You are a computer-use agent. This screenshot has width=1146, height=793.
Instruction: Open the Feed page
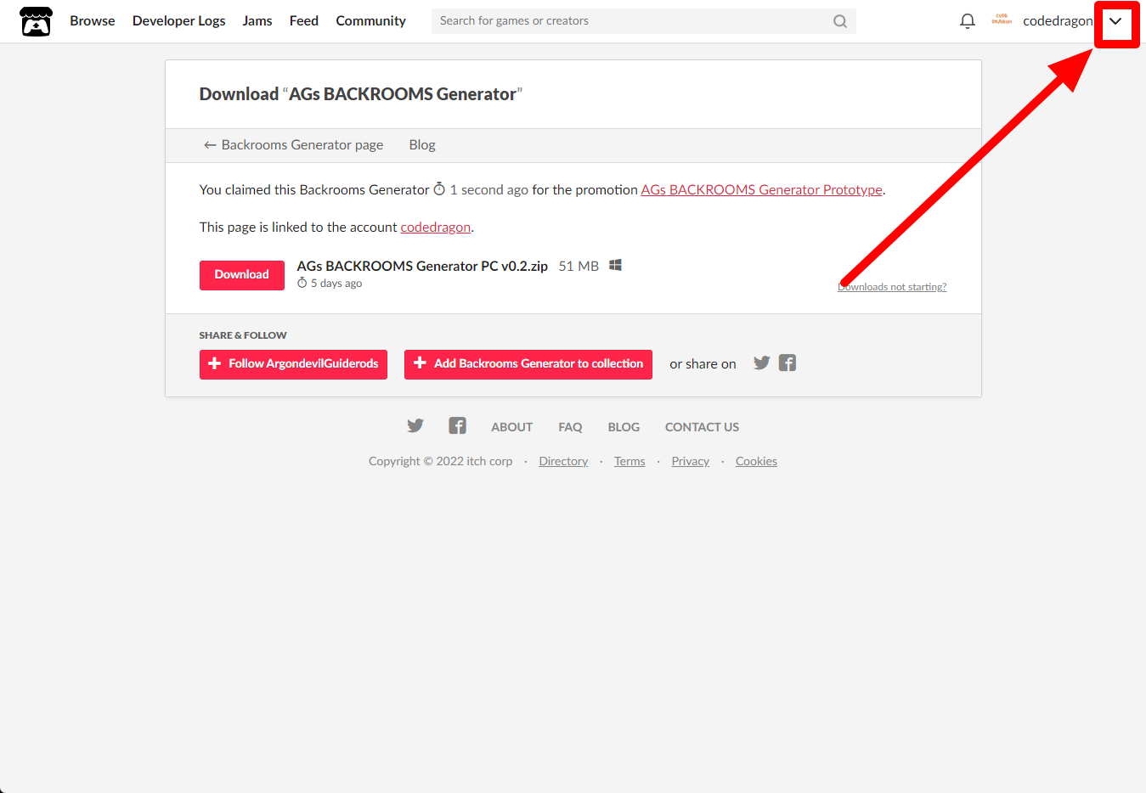click(304, 21)
